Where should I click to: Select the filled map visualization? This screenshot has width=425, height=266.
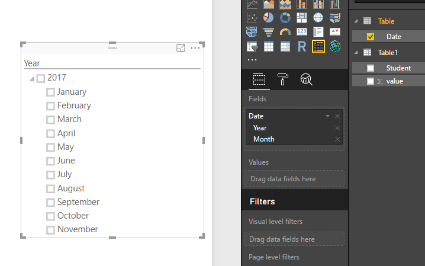(x=335, y=18)
